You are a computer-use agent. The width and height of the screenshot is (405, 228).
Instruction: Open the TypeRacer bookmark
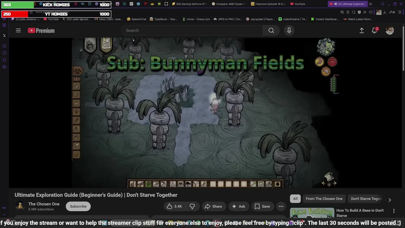click(x=163, y=19)
